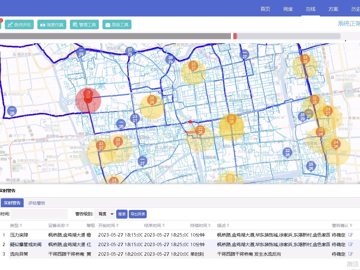Viewport: 360px width, 270px height.
Task: Click edit icon for 流向异常 alert row
Action: point(350,254)
